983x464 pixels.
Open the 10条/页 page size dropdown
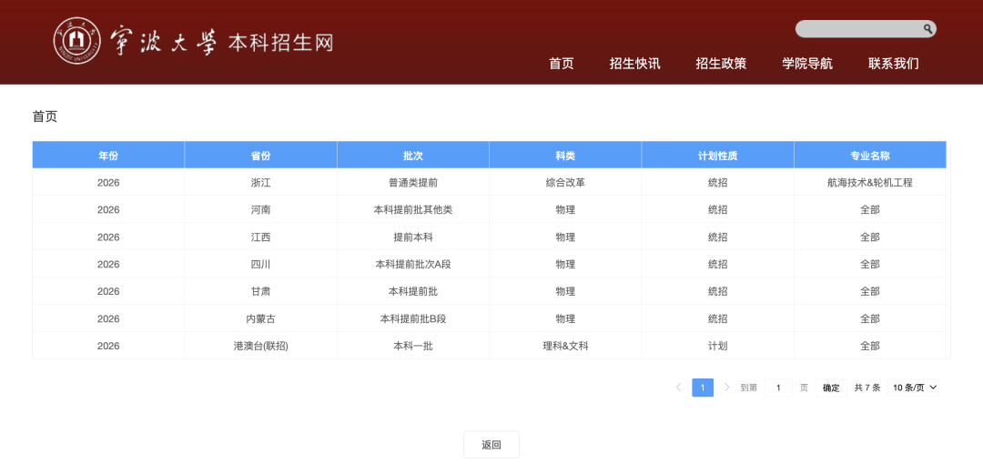(914, 388)
